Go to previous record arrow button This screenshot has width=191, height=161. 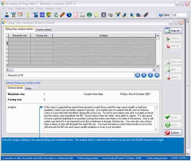click(x=144, y=75)
